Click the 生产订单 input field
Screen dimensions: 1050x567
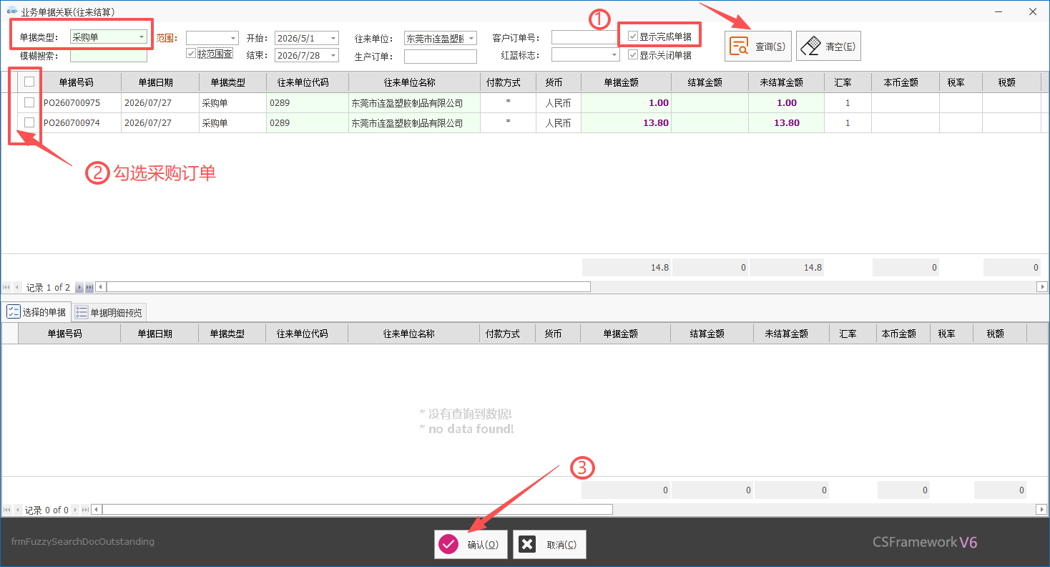441,56
